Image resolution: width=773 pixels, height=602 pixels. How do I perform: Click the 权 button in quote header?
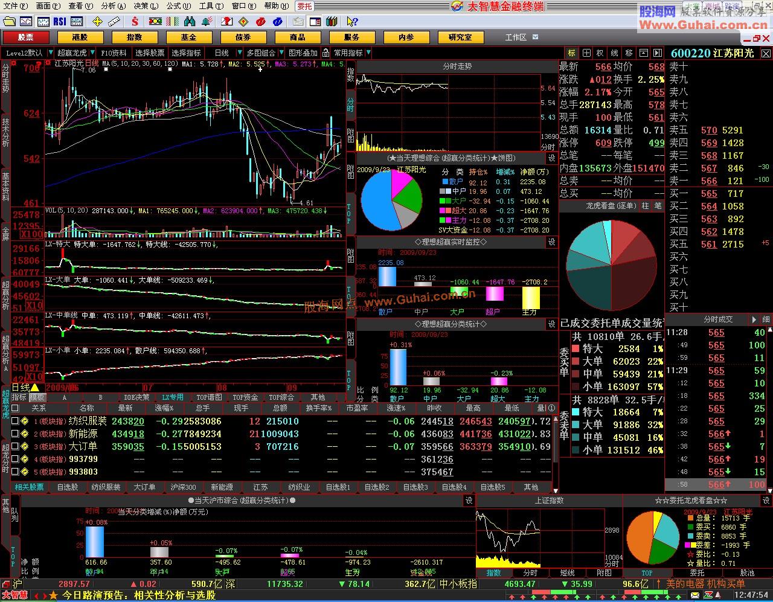click(600, 53)
